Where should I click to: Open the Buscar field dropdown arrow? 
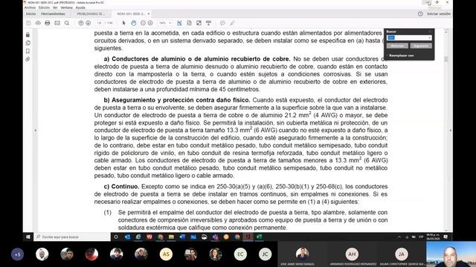click(429, 38)
